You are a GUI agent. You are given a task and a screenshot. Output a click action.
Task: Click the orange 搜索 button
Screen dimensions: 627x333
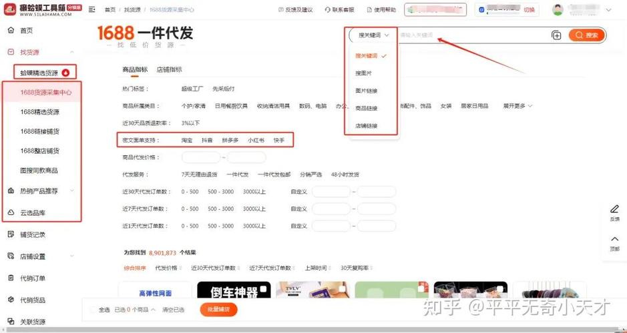[x=587, y=35]
